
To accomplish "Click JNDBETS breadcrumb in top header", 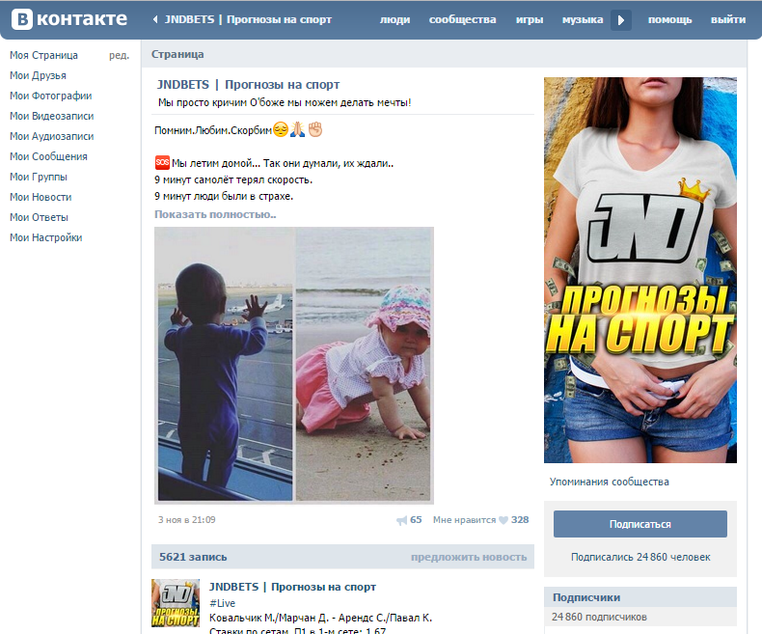I will (248, 19).
